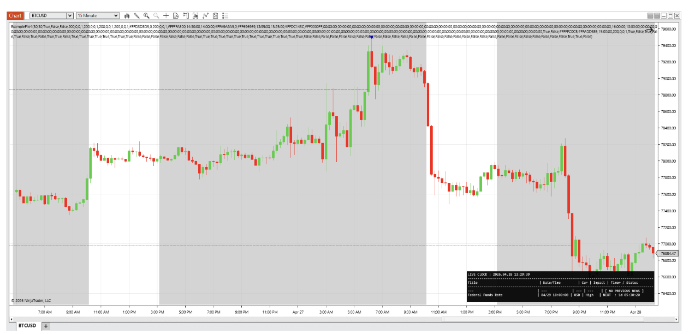Click the second gray window layout button
Image resolution: width=689 pixels, height=334 pixels.
click(657, 16)
